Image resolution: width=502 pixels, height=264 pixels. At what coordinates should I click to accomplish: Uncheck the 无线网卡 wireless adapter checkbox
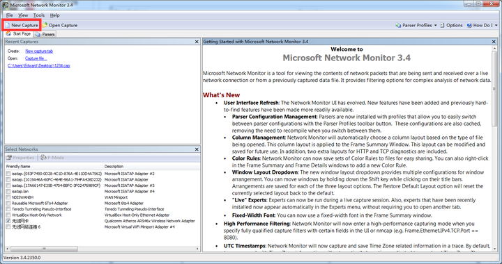tap(8, 221)
